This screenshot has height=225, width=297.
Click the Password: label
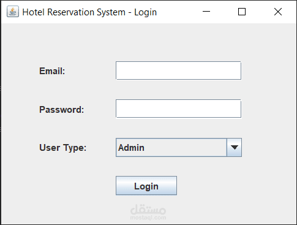61,110
